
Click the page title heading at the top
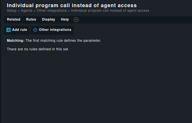(x=72, y=5)
